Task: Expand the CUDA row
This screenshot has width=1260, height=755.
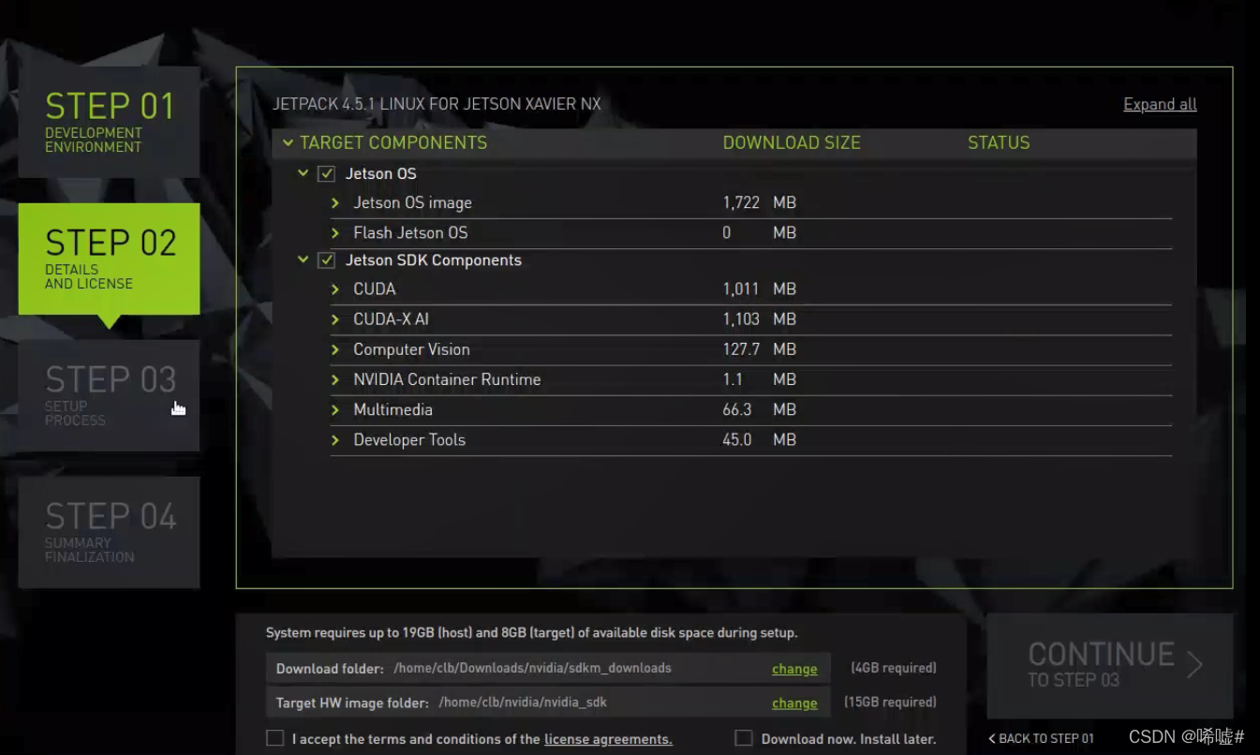Action: click(335, 289)
